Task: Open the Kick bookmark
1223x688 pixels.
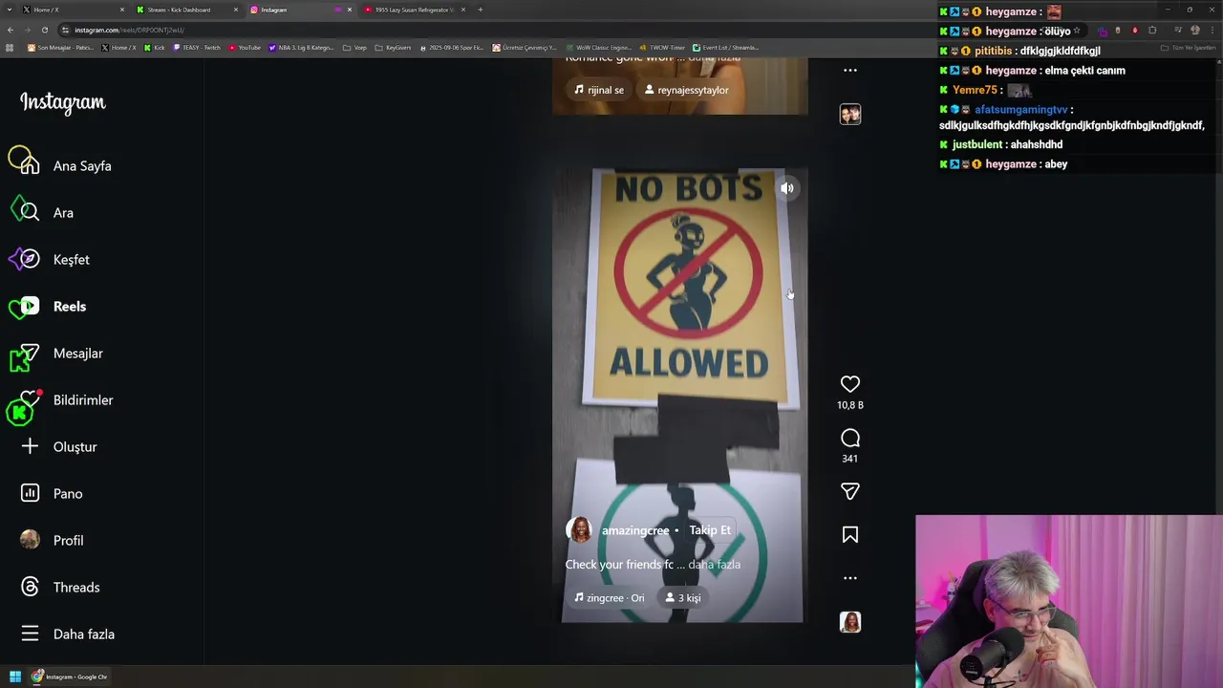Action: [155, 47]
